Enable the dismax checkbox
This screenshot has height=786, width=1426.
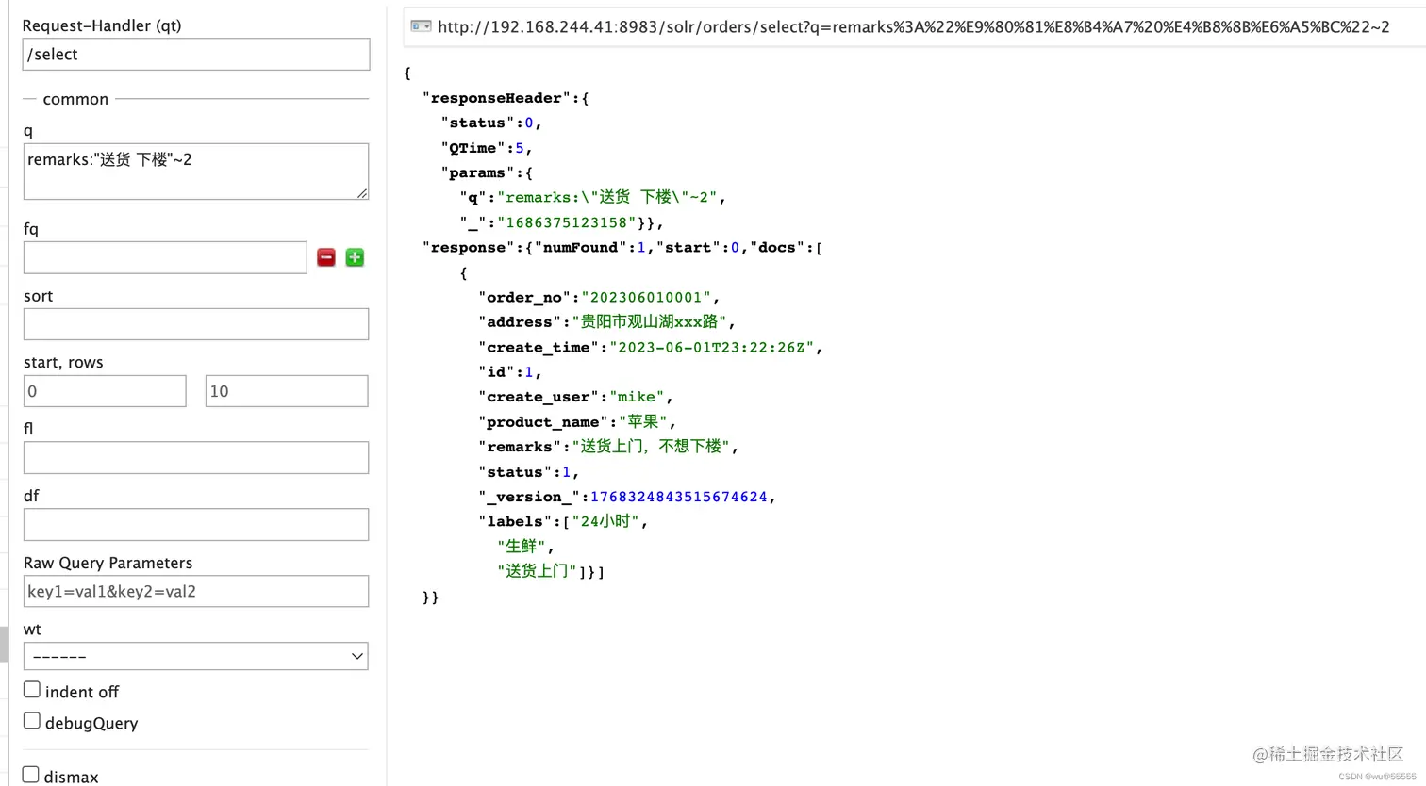(x=31, y=775)
